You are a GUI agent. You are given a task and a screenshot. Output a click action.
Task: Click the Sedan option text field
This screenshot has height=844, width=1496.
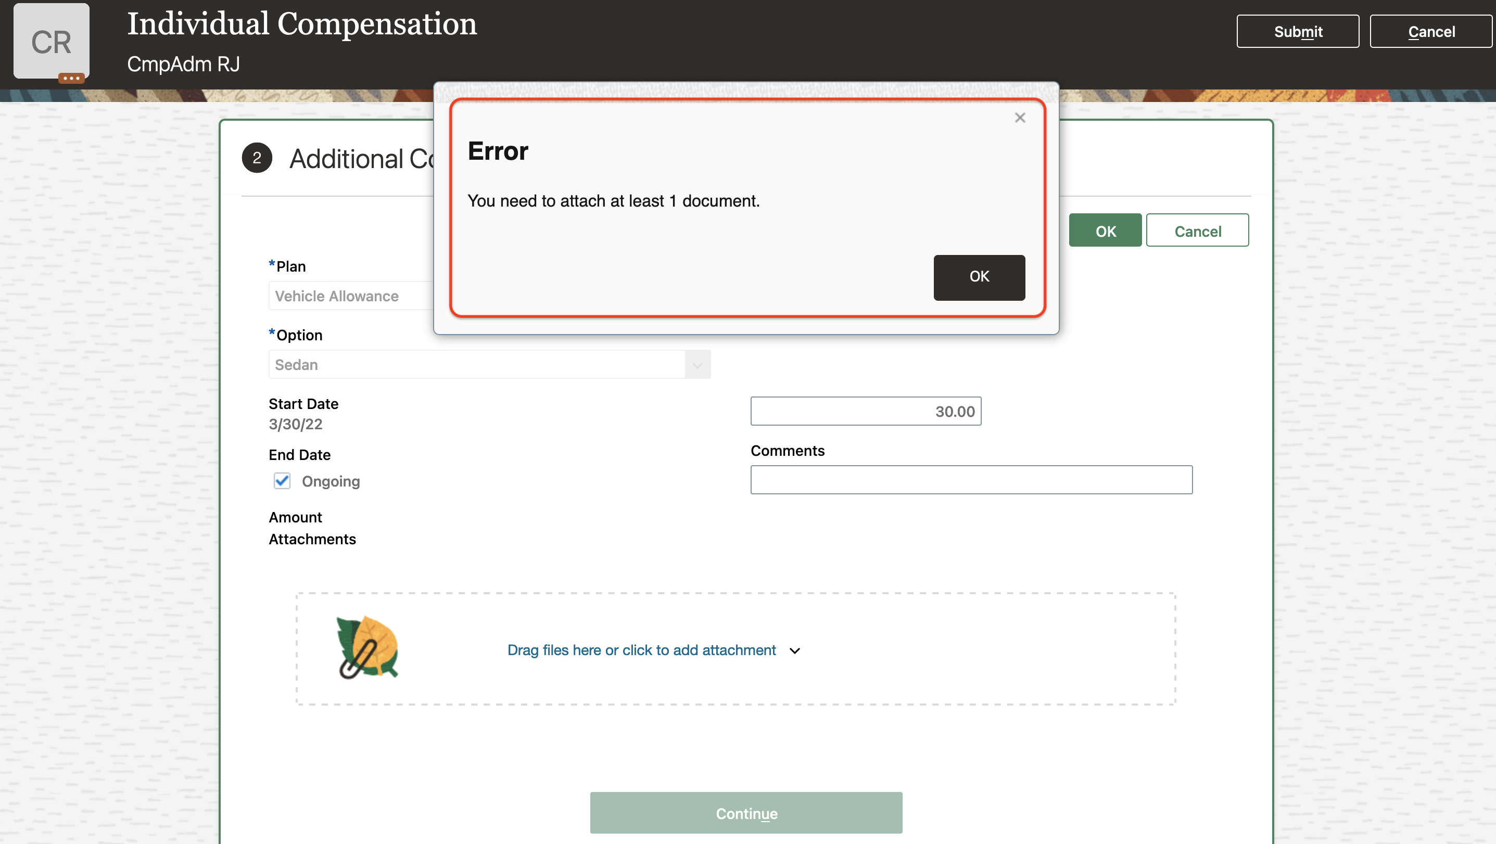pyautogui.click(x=476, y=365)
